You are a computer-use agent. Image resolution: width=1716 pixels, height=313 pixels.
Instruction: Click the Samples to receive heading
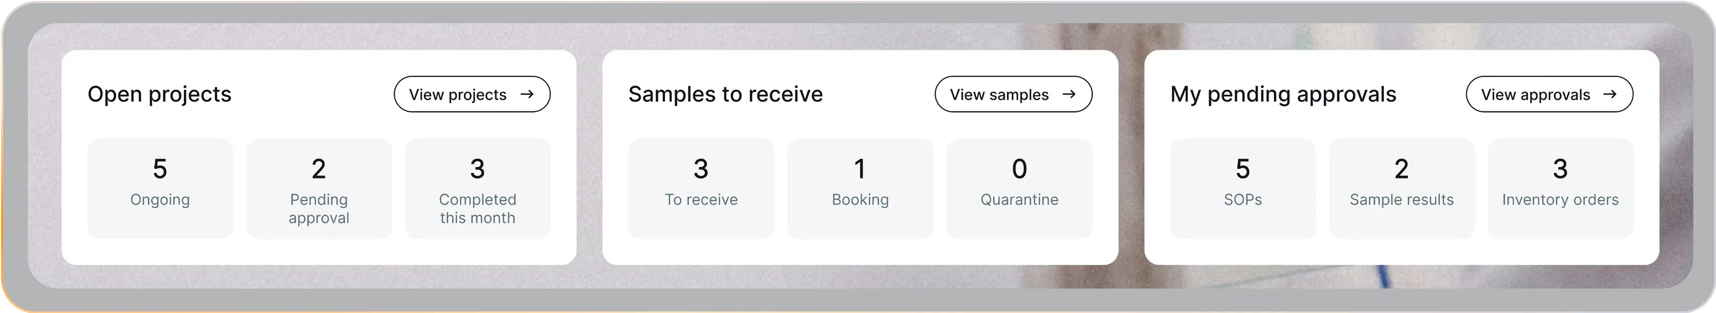(x=725, y=95)
